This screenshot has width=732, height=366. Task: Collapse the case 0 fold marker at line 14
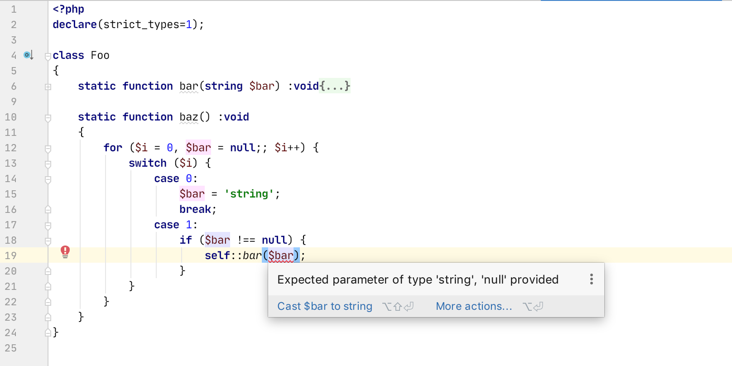(x=48, y=179)
